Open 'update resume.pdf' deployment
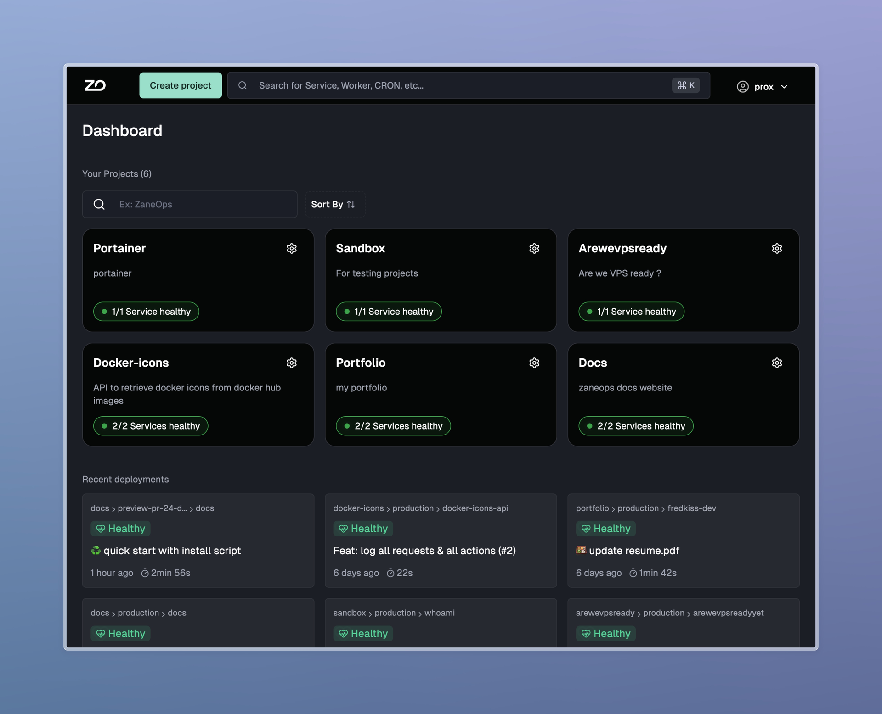Image resolution: width=882 pixels, height=714 pixels. (x=634, y=550)
